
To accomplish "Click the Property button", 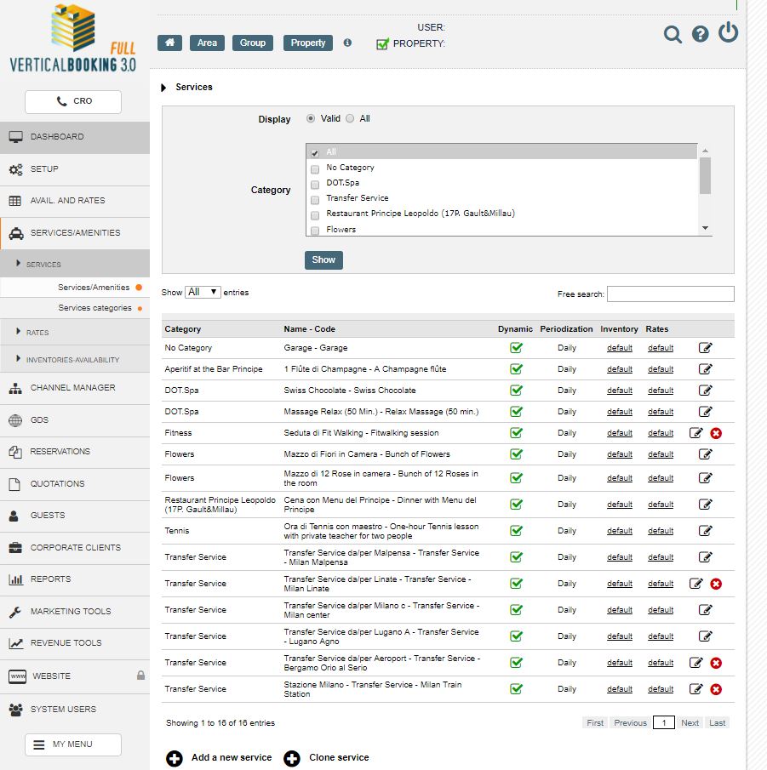I will [x=307, y=43].
